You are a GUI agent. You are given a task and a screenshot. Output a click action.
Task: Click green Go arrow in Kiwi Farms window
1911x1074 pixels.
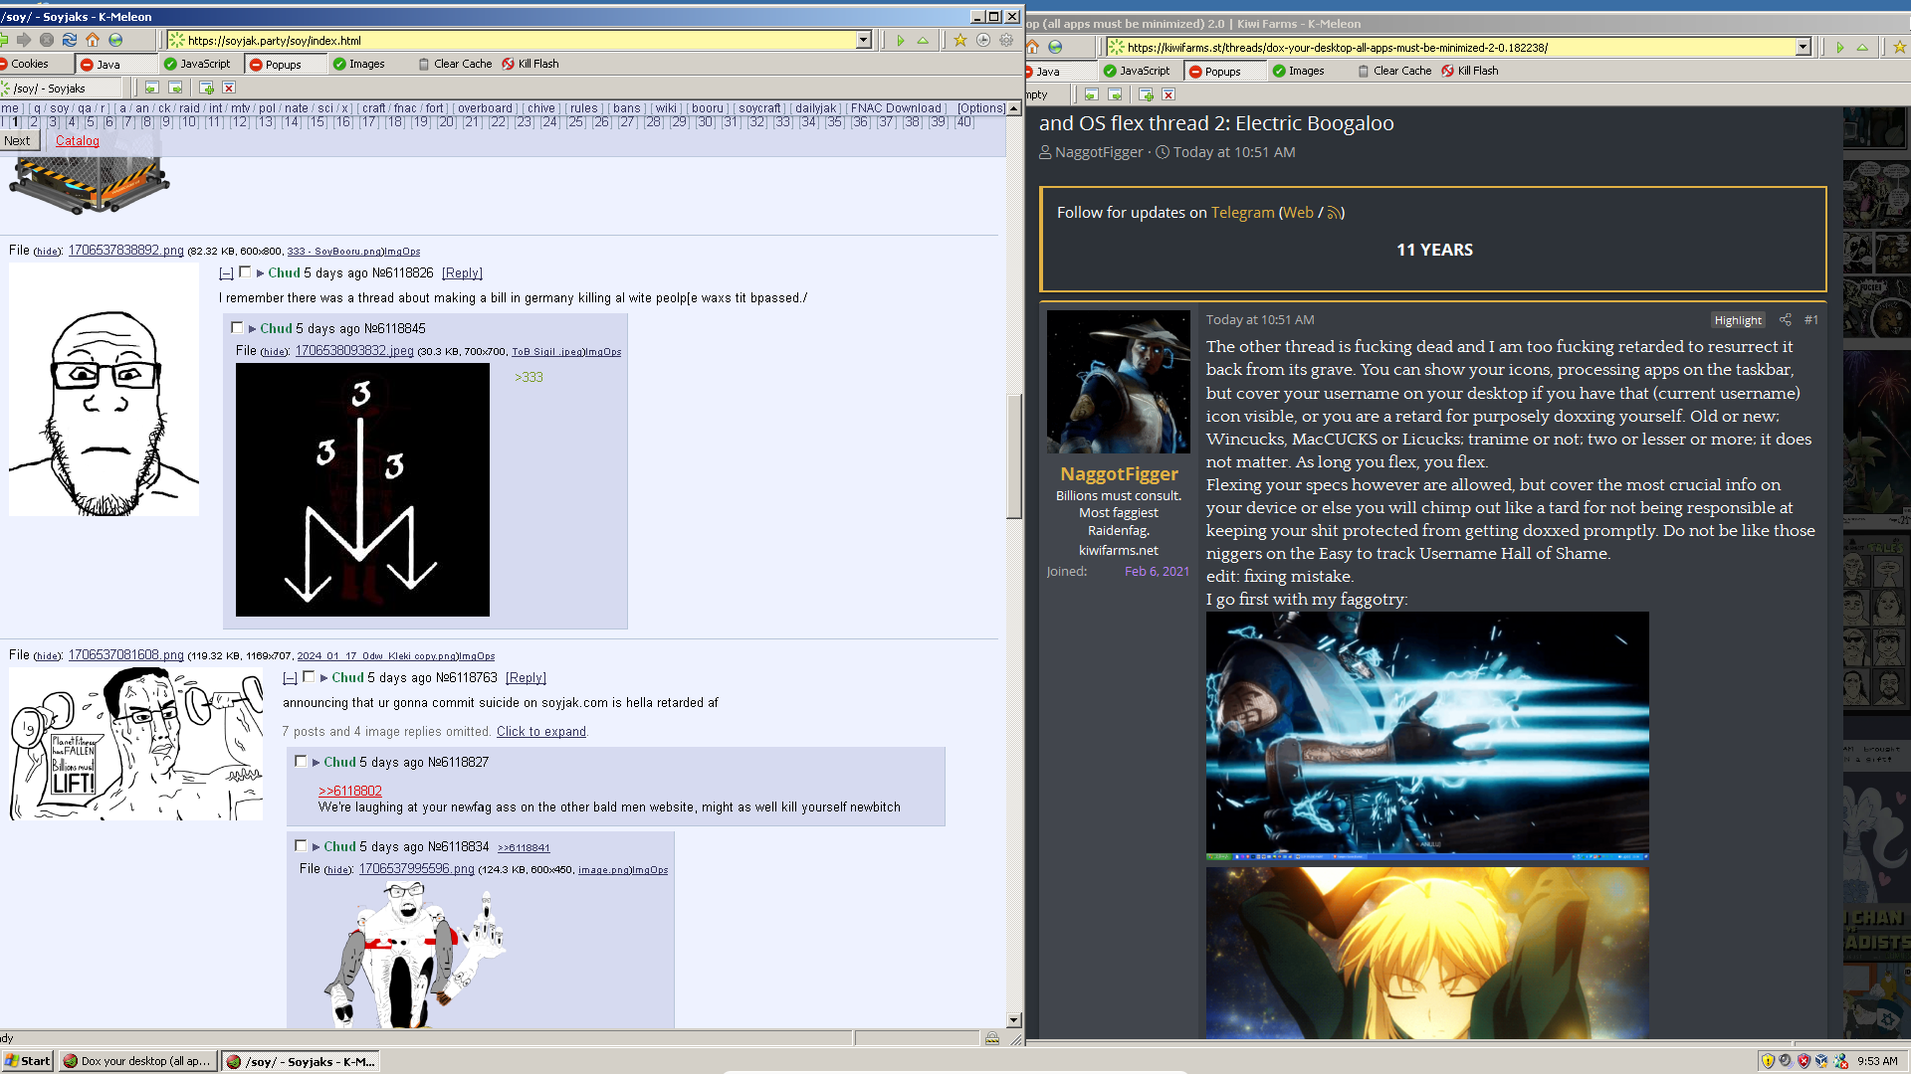1840,47
